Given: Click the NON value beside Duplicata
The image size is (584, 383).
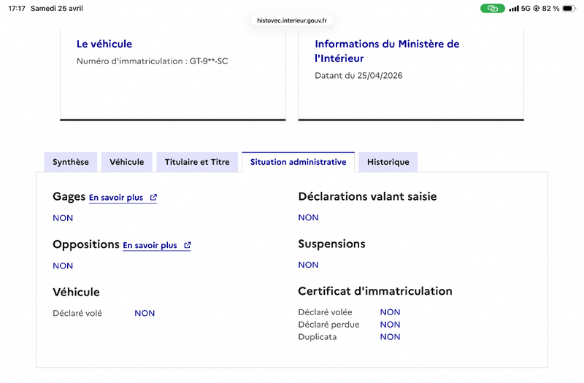Looking at the screenshot, I should tap(390, 337).
